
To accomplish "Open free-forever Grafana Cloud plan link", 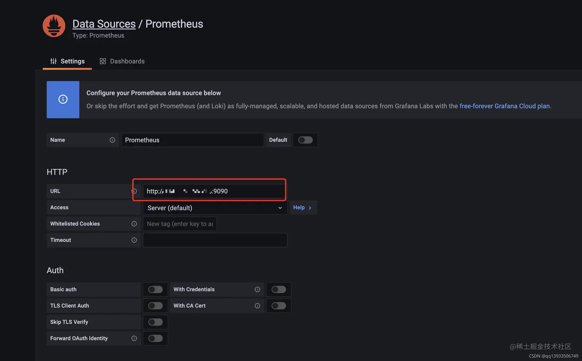I will point(504,106).
